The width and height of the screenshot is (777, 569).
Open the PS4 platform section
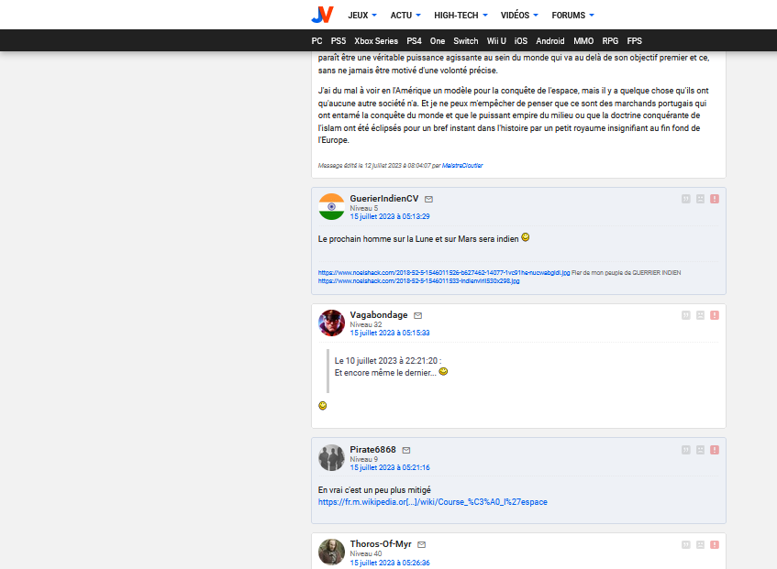415,41
